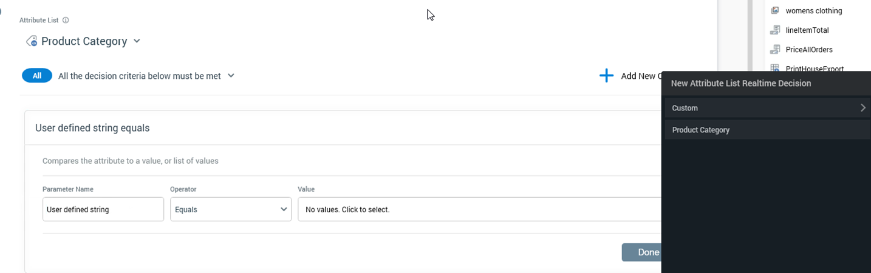871x273 pixels.
Task: Click the Add New criteria button label
Action: (638, 76)
